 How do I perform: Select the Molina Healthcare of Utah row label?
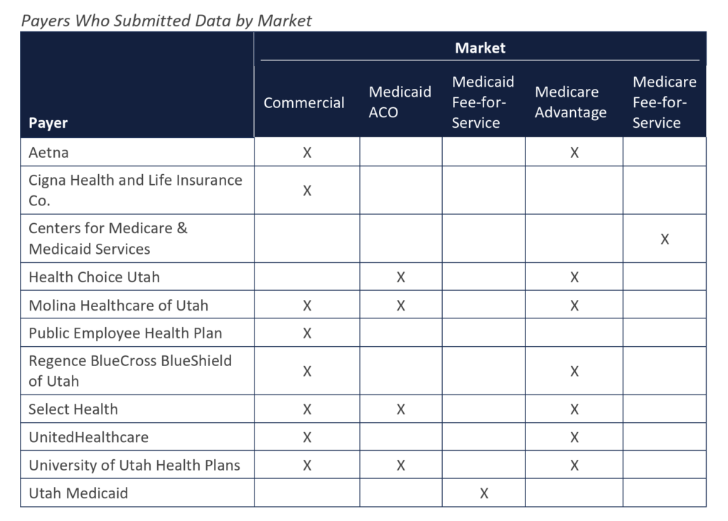coord(118,306)
